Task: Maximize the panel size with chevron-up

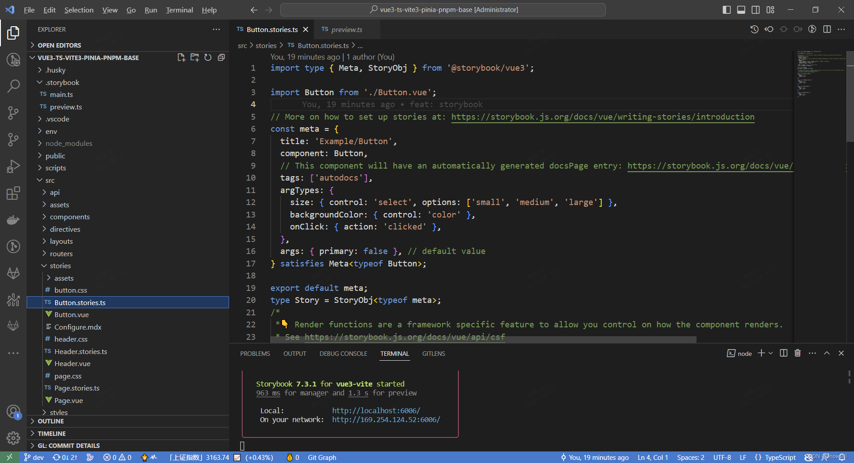Action: pos(827,353)
